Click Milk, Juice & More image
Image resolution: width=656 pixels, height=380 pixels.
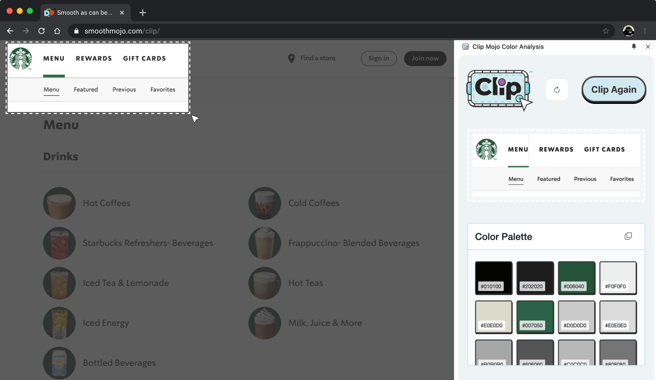coord(265,323)
